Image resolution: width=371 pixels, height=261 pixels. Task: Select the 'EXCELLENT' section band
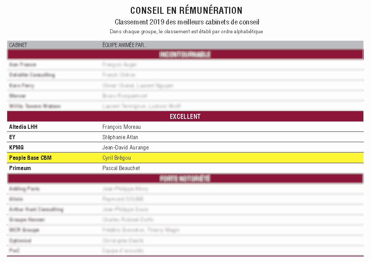(x=185, y=116)
